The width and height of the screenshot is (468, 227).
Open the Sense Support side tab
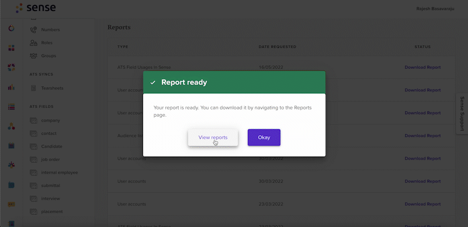tap(462, 114)
